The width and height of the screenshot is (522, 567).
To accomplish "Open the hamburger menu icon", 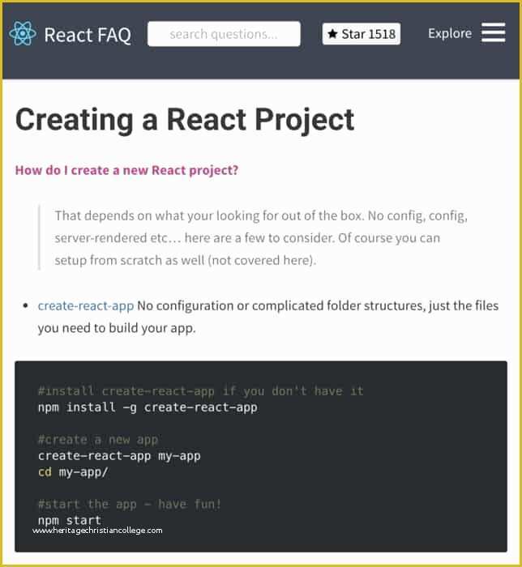I will [x=494, y=33].
